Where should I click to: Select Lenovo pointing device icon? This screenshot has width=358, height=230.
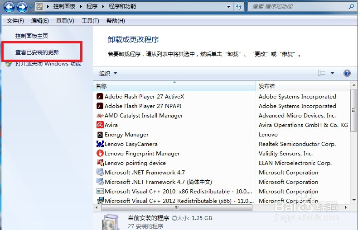click(100, 163)
